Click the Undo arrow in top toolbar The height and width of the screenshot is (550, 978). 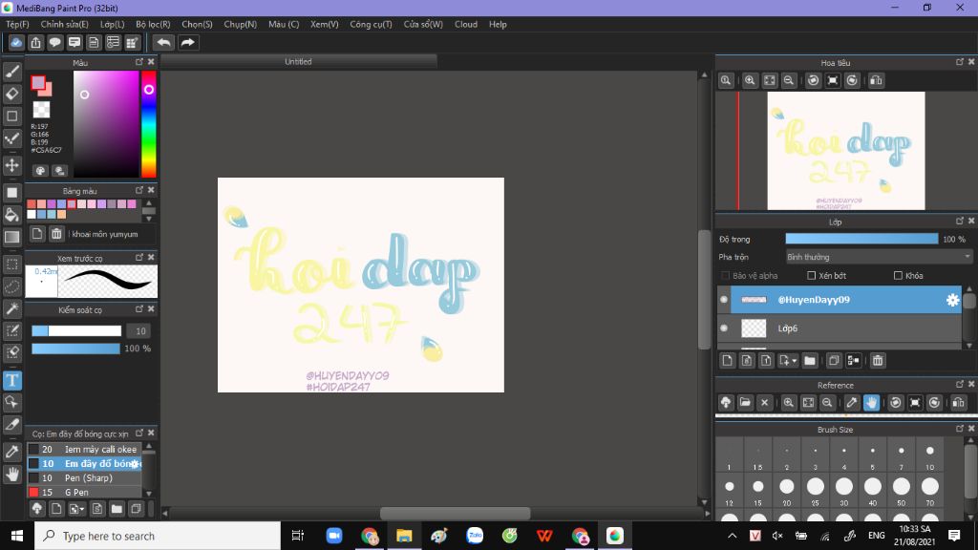pos(163,42)
